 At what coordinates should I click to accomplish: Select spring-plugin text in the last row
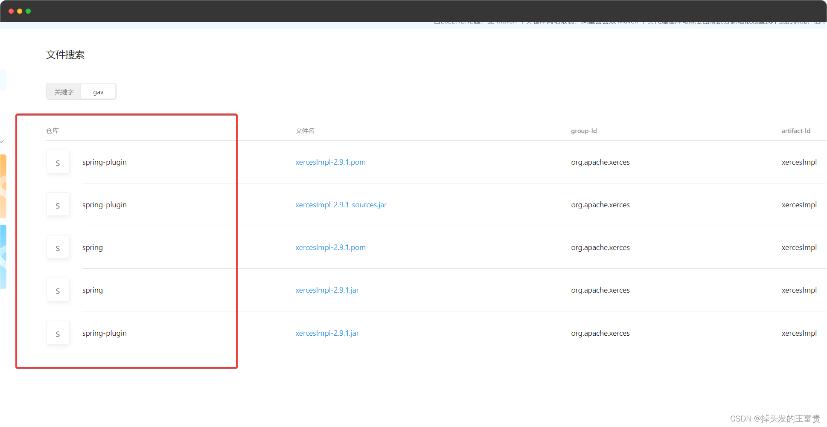(x=105, y=333)
